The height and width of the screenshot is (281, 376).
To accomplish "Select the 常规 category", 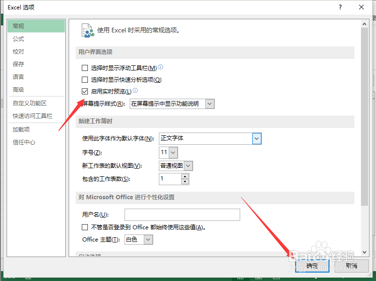I will 36,26.
